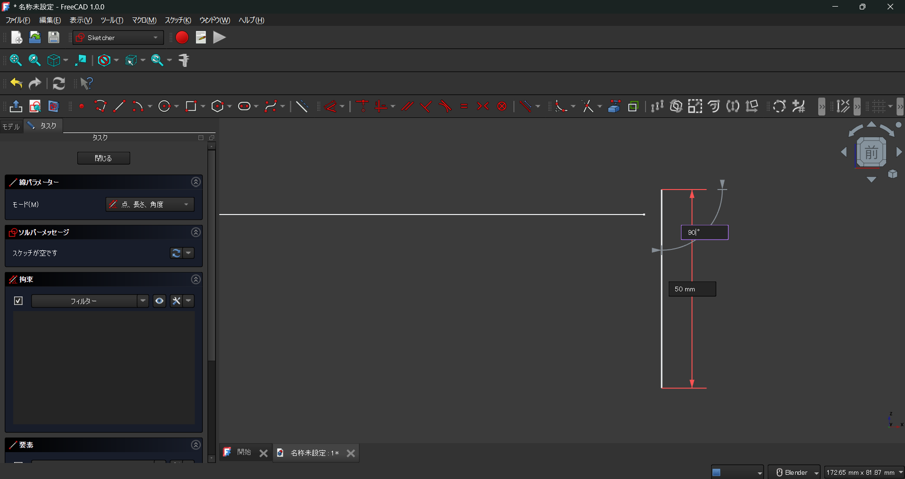This screenshot has width=905, height=479.
Task: Open the 編集 menu
Action: pyautogui.click(x=50, y=20)
